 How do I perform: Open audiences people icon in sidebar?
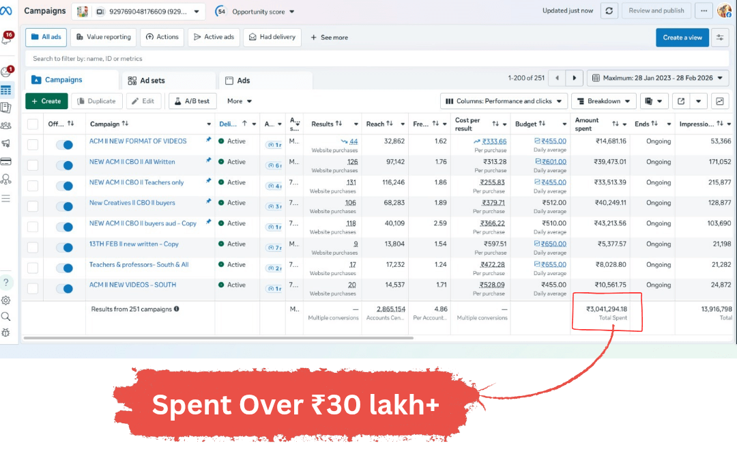tap(5, 126)
